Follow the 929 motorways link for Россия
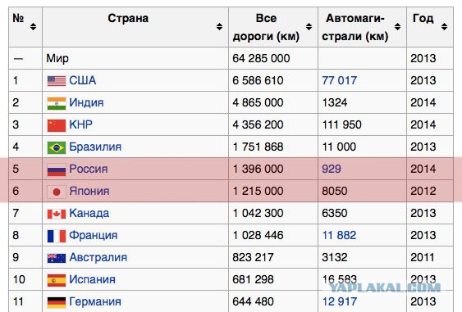The width and height of the screenshot is (462, 312). coord(332,169)
